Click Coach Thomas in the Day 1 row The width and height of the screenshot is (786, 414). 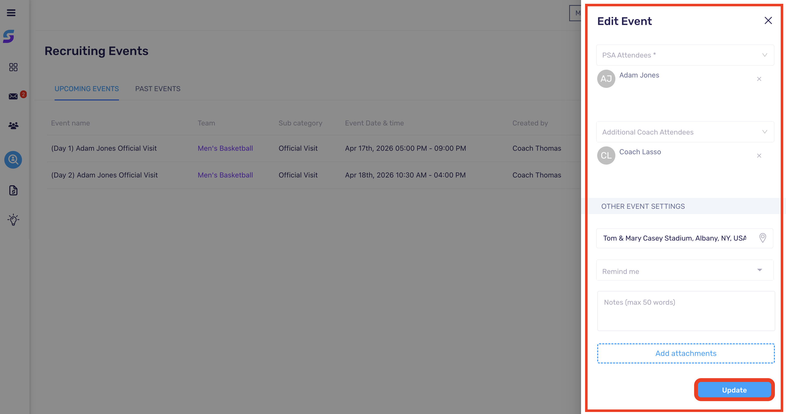(537, 148)
